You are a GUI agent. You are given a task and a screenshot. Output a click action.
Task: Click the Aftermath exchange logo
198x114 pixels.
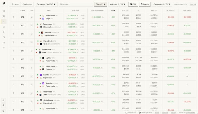(x=41, y=27)
